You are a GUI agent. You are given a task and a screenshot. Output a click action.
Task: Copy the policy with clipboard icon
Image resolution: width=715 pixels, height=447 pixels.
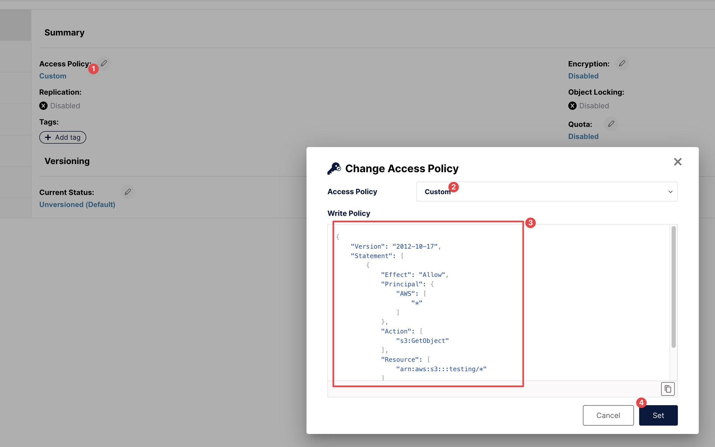click(x=667, y=389)
